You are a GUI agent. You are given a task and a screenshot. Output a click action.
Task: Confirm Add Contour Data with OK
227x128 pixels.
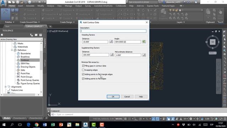[x=113, y=97]
